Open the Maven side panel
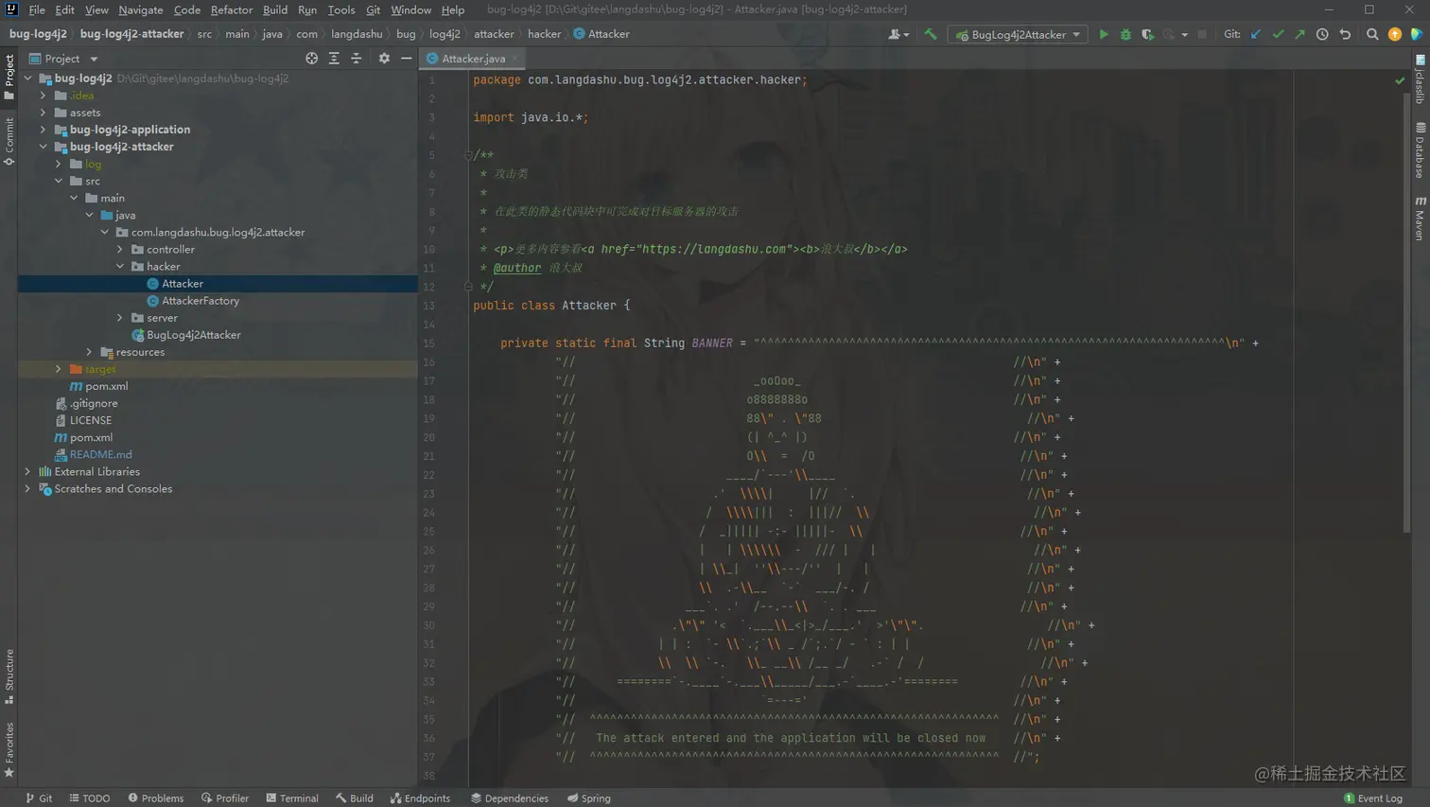1430x807 pixels. point(1420,219)
